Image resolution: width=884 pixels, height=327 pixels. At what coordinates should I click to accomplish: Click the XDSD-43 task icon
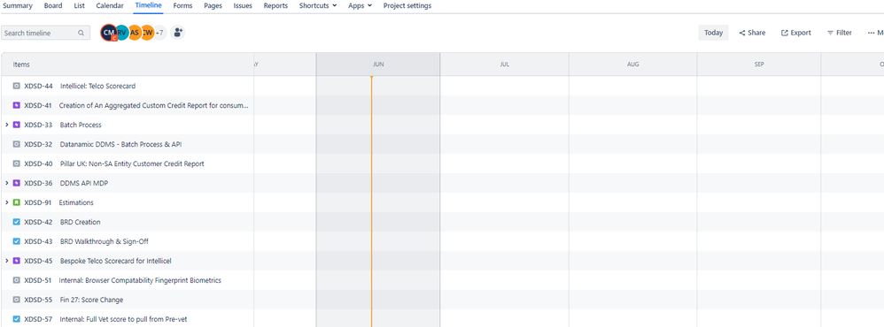[x=16, y=241]
